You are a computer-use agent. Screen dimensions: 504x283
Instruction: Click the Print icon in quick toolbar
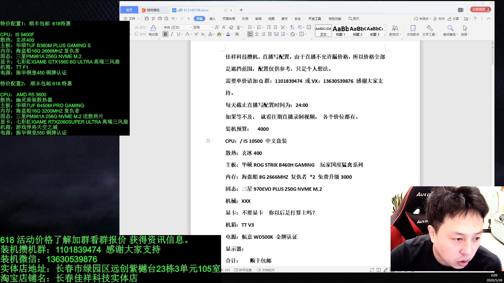click(160, 19)
